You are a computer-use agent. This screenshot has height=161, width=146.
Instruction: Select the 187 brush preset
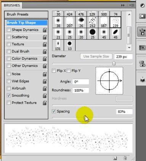pyautogui.click(x=104, y=22)
